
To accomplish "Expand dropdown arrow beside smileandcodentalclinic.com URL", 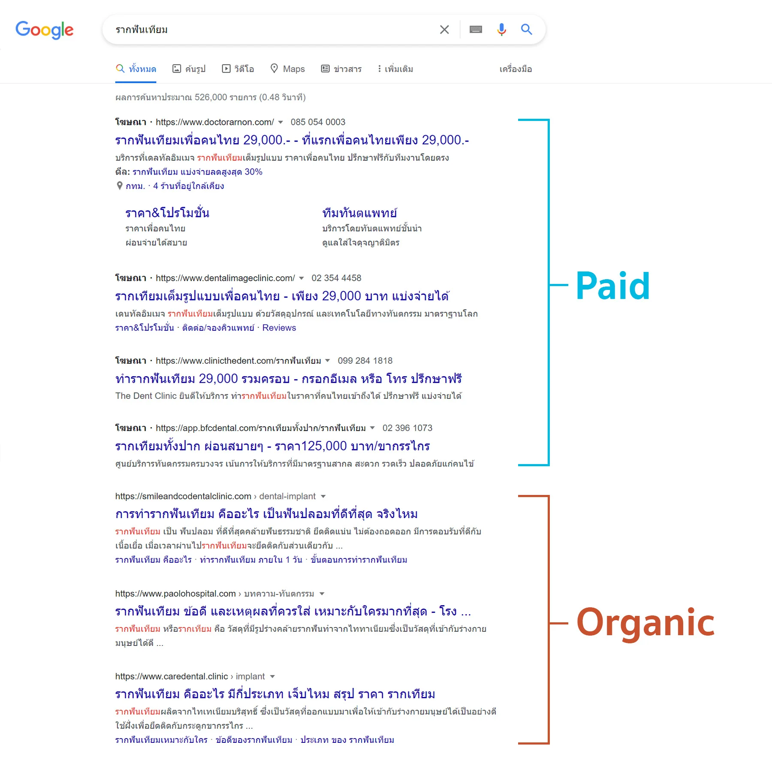I will point(323,496).
